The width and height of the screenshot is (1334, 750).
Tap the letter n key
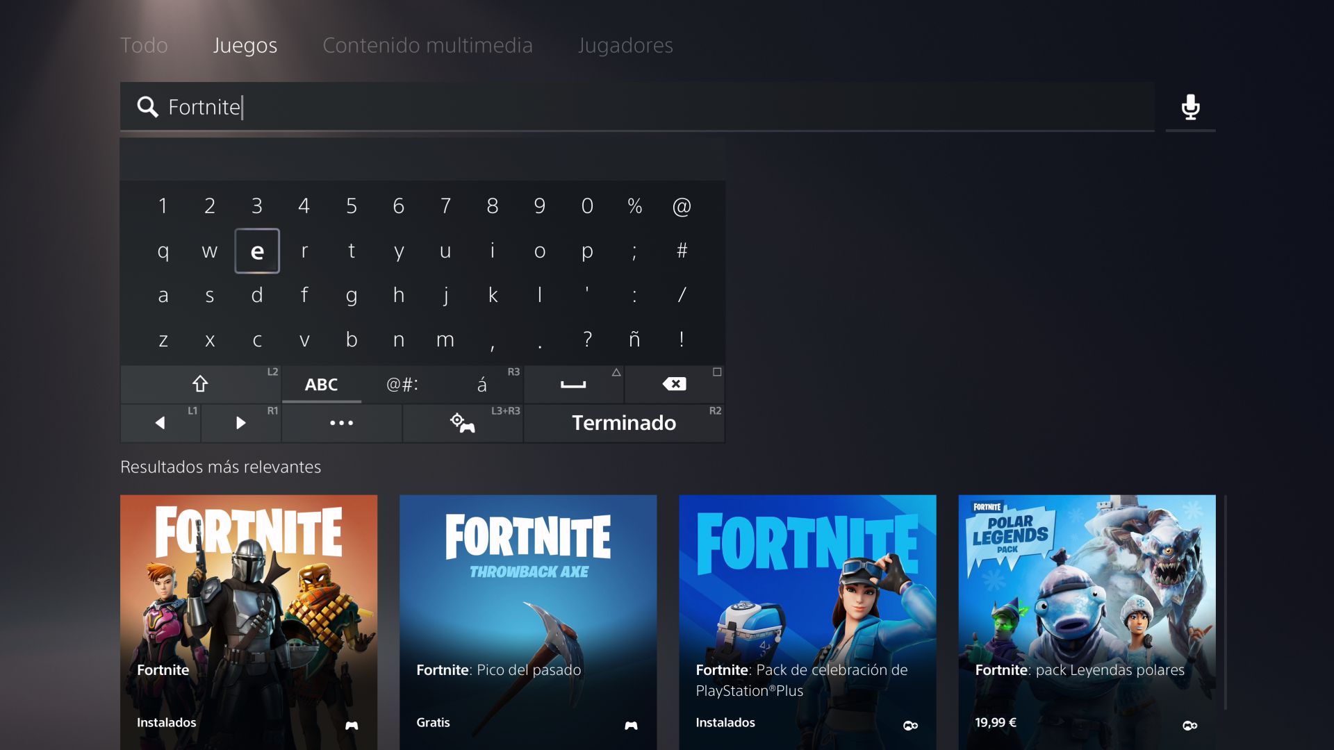coord(399,340)
